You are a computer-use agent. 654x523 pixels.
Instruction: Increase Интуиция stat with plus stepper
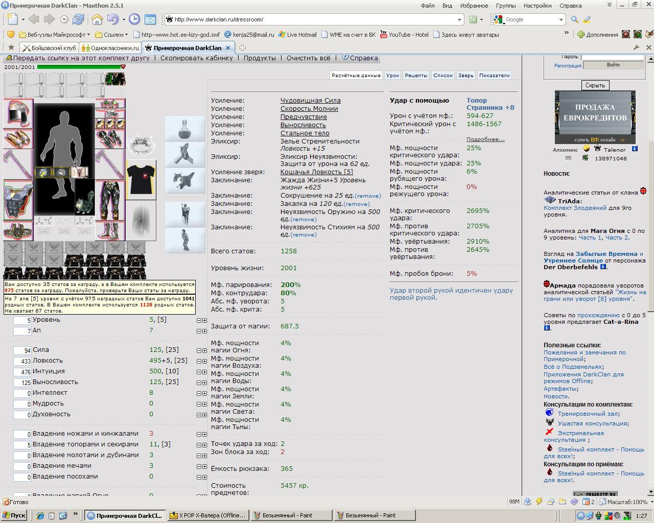click(x=205, y=372)
